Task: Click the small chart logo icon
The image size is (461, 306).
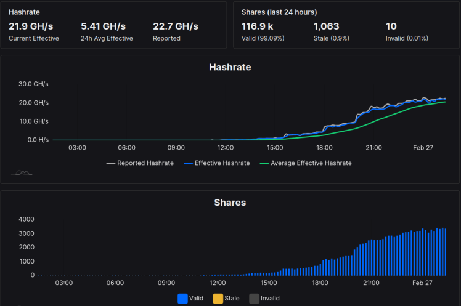Action: [22, 172]
